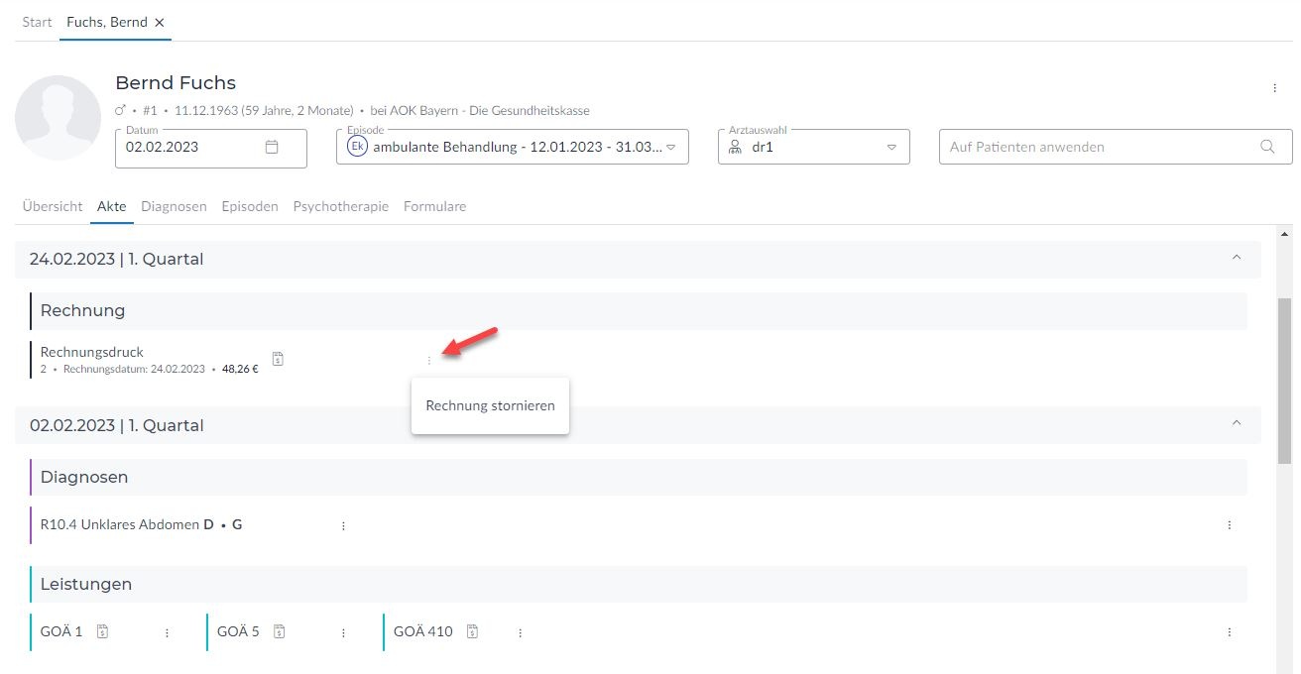This screenshot has height=674, width=1301.
Task: Go to the Start tab
Action: 37,22
